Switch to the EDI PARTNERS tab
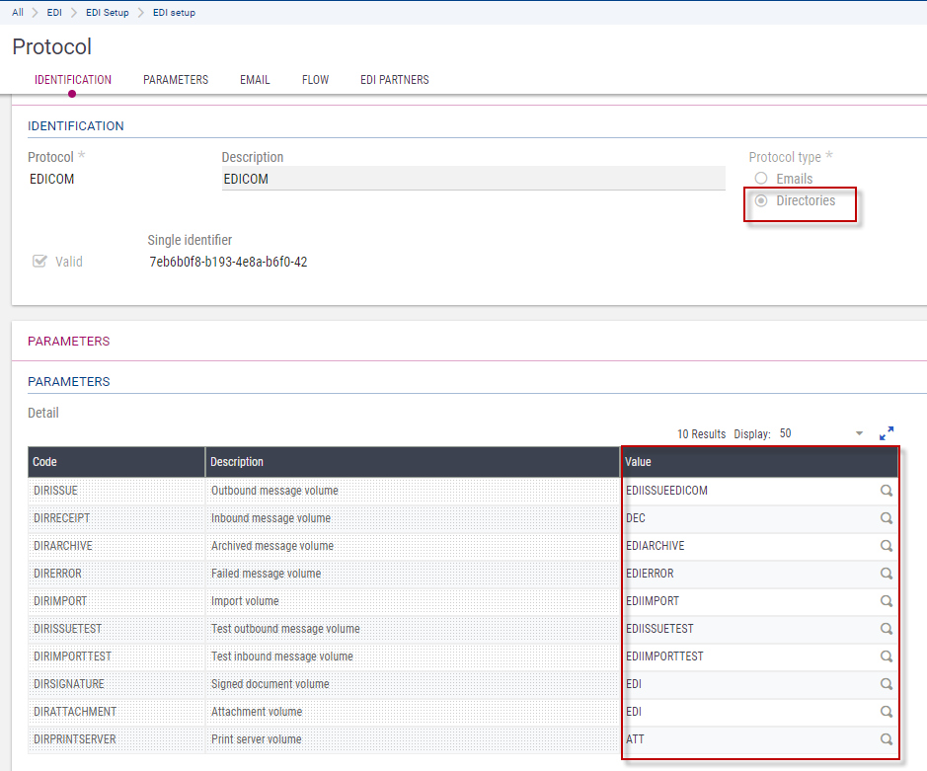Screen dimensions: 927x771 click(394, 80)
